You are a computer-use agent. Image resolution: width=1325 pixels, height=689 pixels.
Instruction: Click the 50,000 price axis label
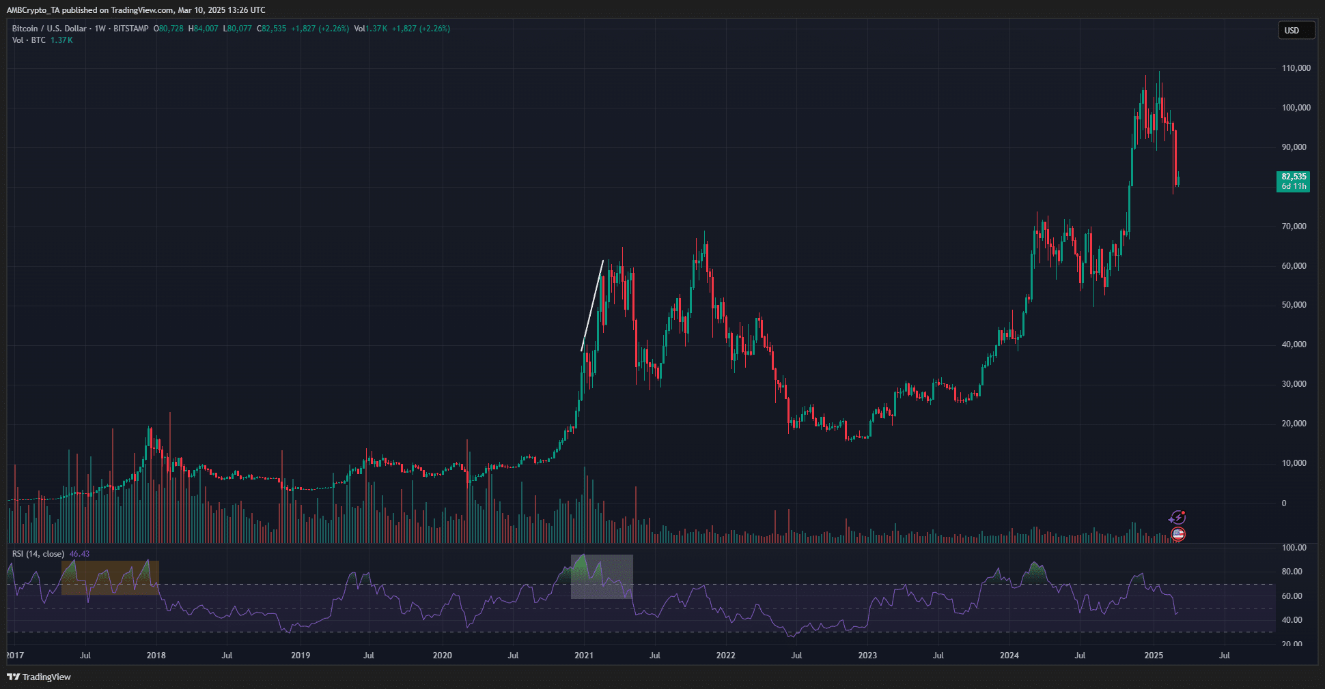click(x=1294, y=305)
